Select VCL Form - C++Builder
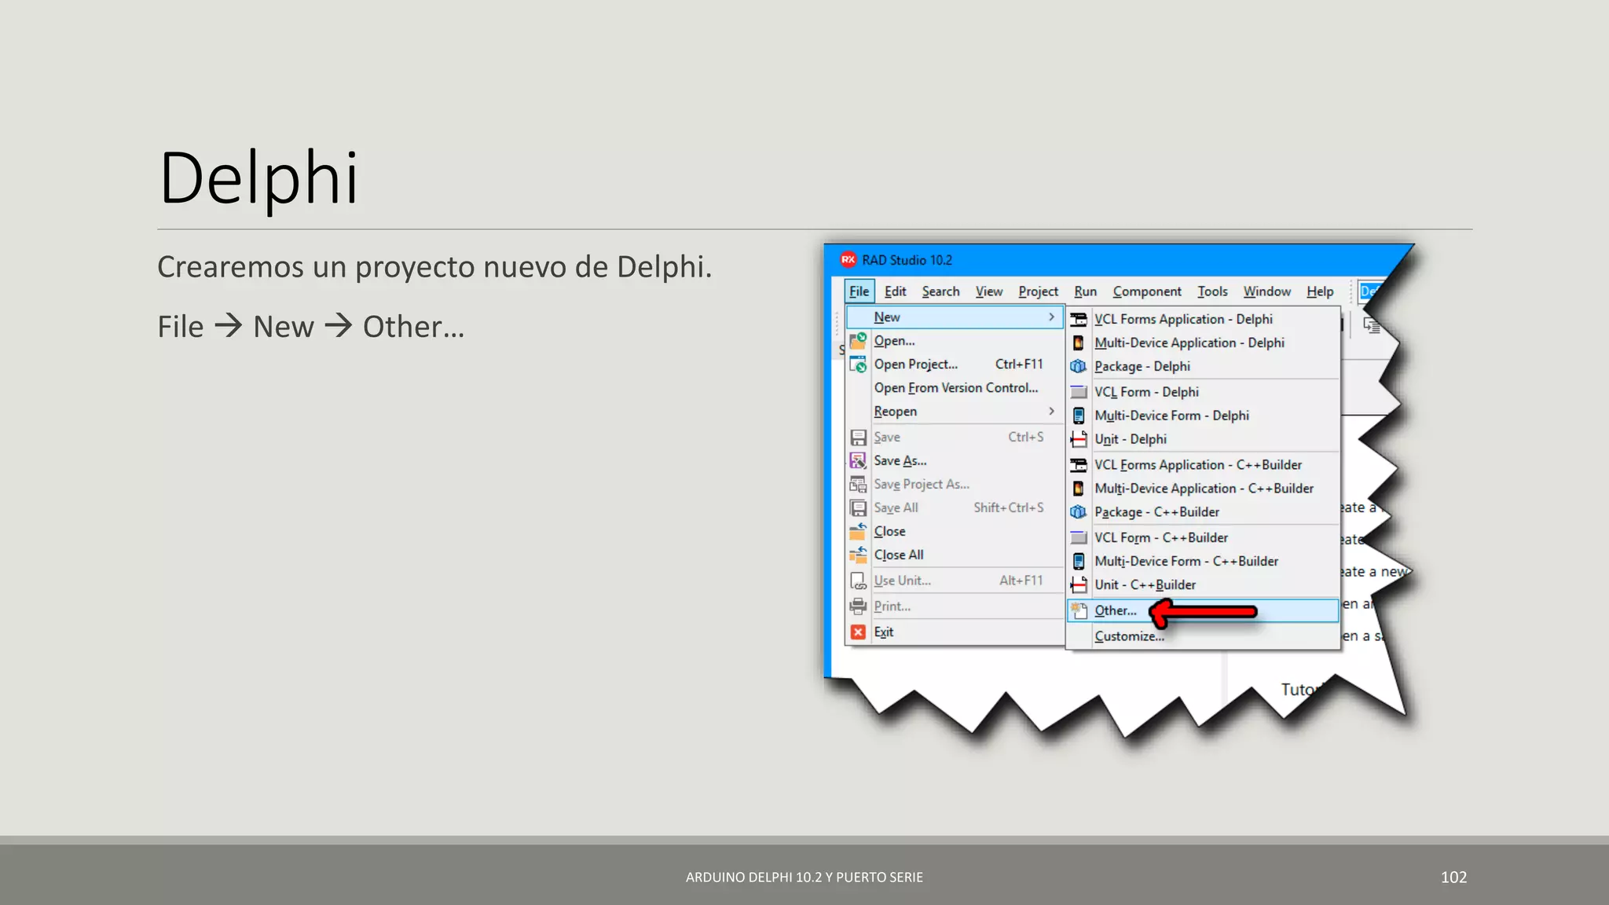The image size is (1609, 905). point(1203,537)
